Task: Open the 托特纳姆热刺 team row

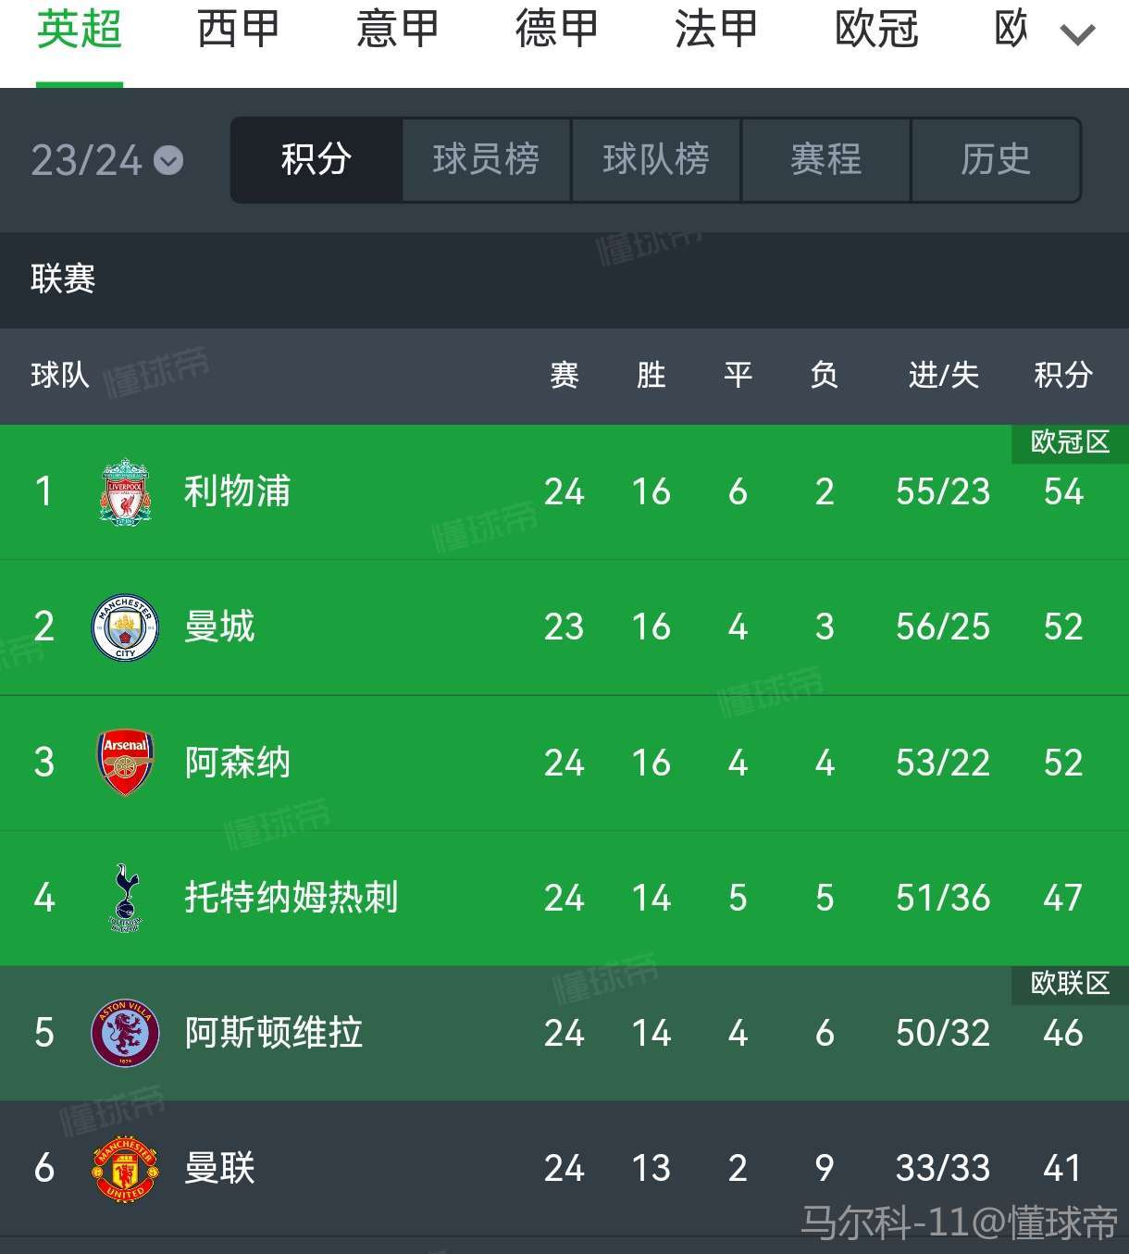Action: 564,898
